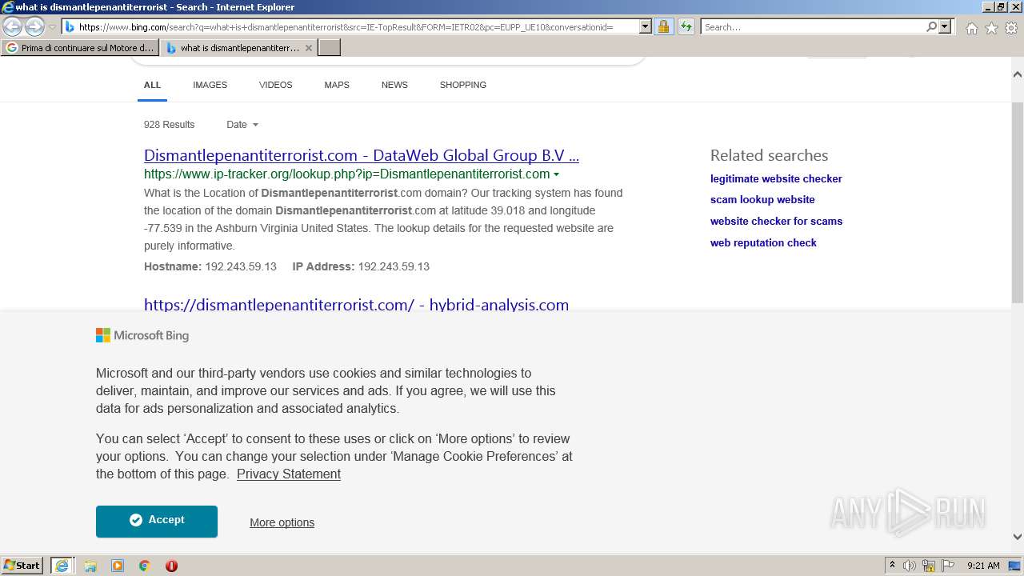Click the browser Forward arrow button

pyautogui.click(x=34, y=26)
